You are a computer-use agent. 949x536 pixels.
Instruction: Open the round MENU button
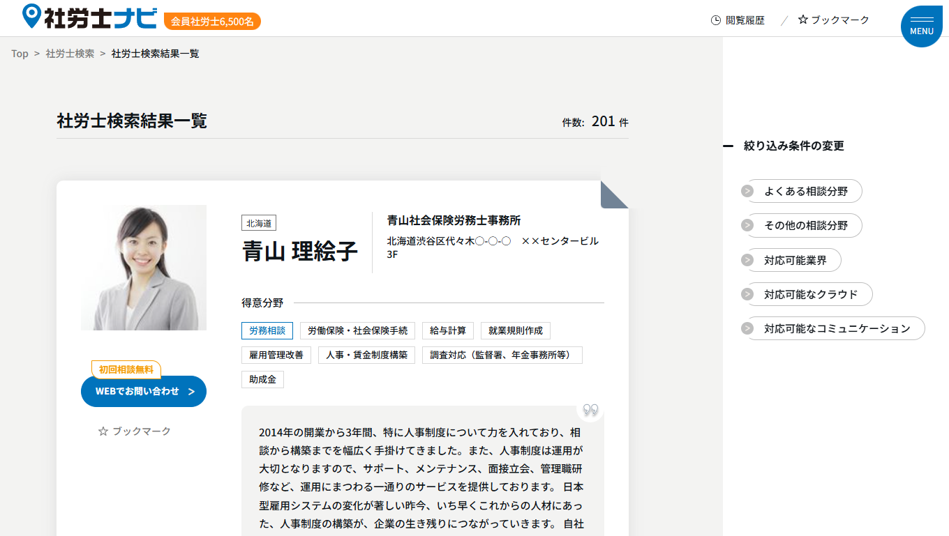[921, 26]
